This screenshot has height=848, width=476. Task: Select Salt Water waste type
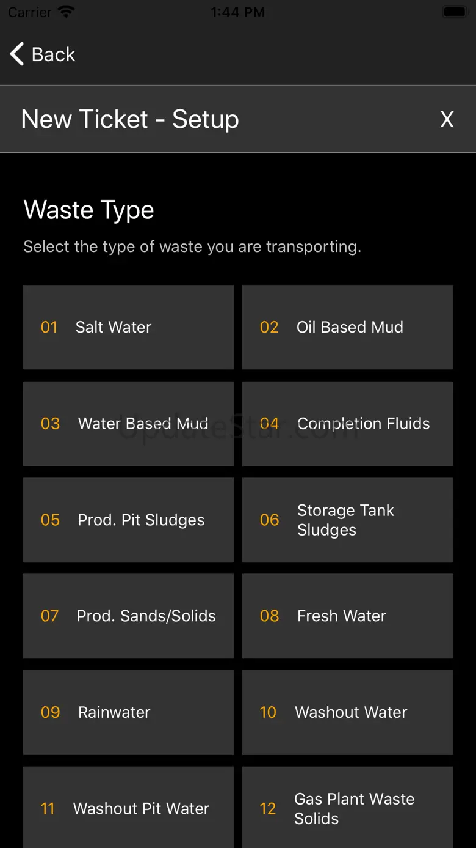click(128, 327)
